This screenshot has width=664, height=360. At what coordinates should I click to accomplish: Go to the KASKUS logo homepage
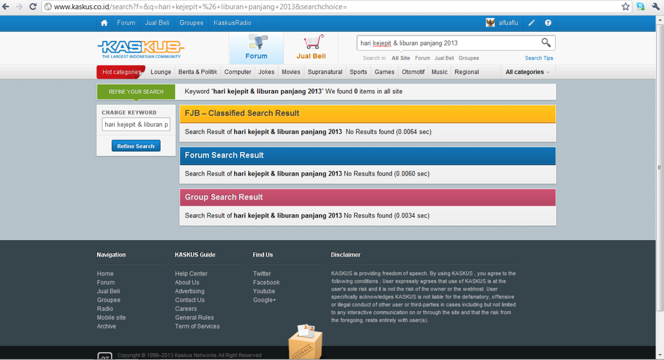[x=141, y=49]
